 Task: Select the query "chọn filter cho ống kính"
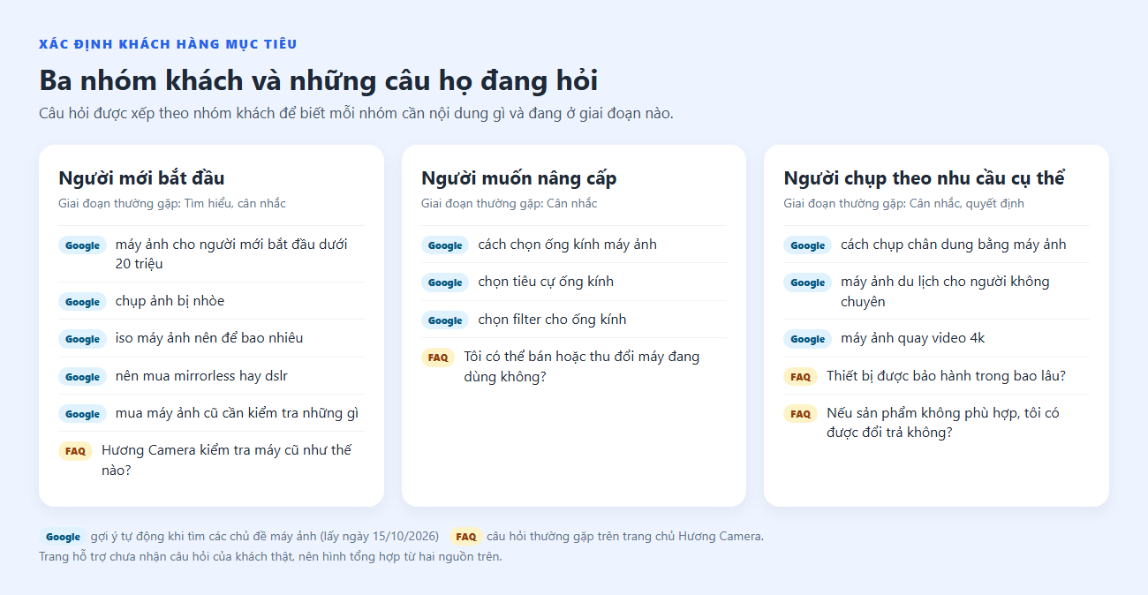click(x=552, y=320)
